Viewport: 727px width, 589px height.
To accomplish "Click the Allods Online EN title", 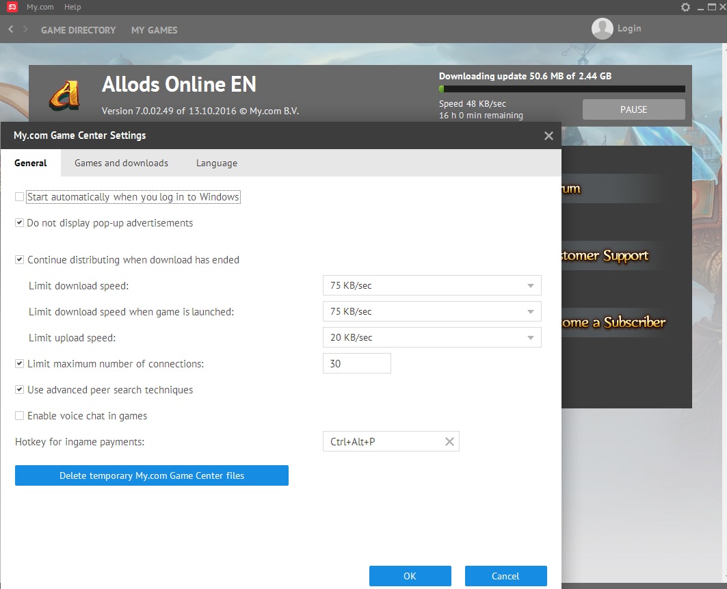I will pos(179,84).
